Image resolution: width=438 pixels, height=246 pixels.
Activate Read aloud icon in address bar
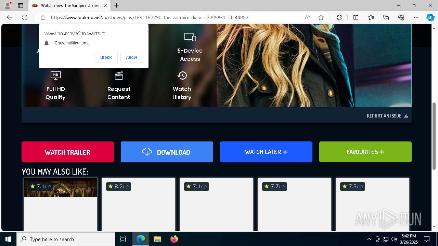[307, 17]
